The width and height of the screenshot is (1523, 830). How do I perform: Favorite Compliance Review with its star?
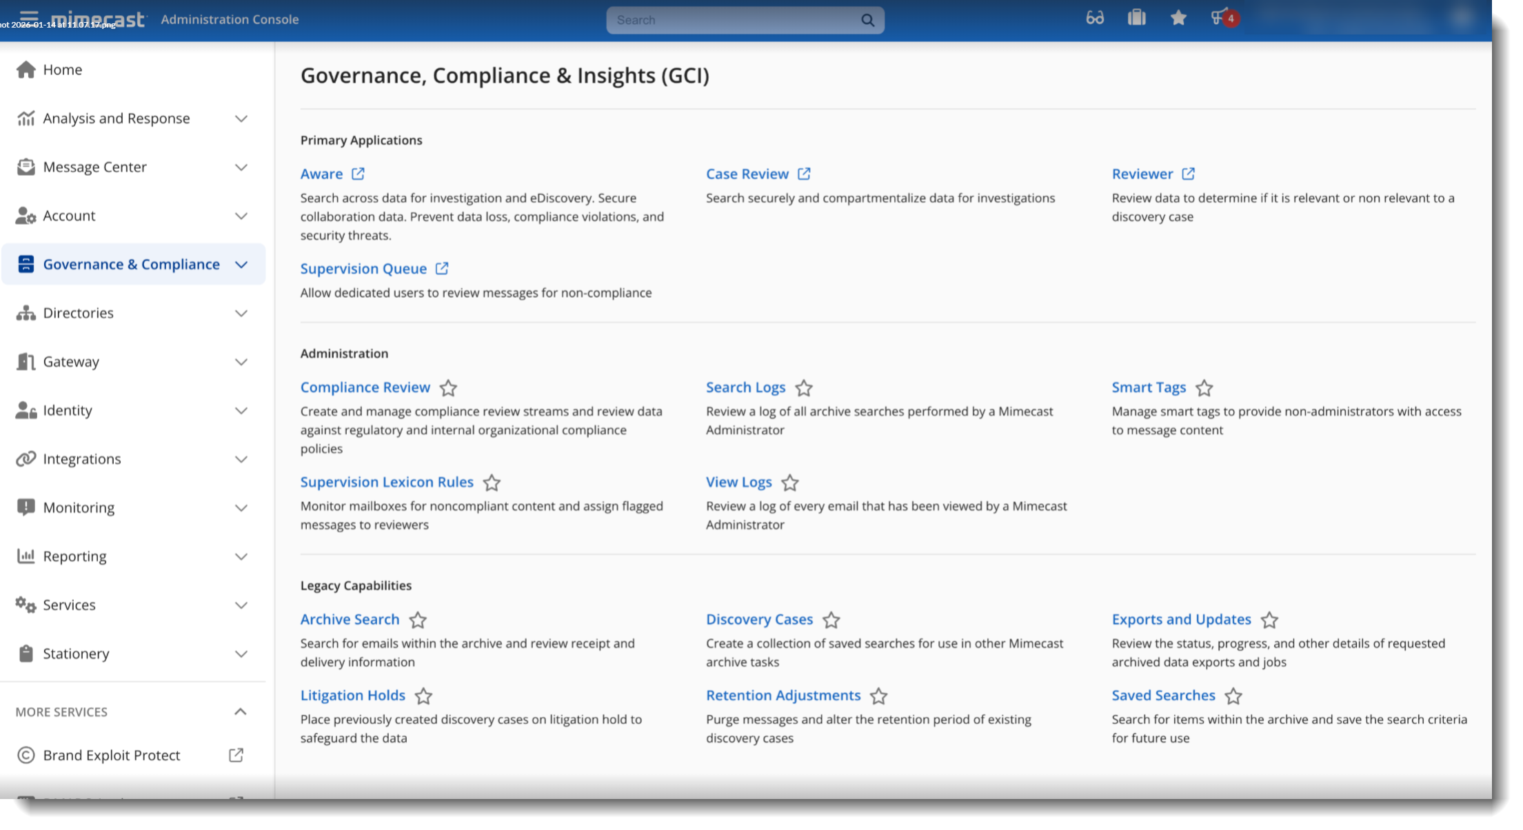(448, 388)
